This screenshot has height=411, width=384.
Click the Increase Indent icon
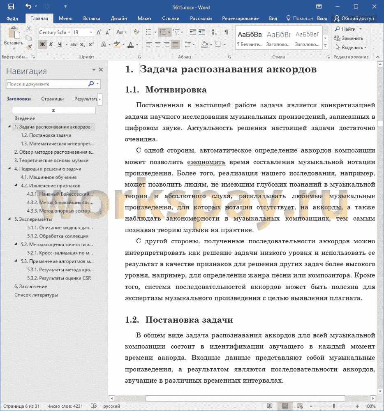point(201,32)
